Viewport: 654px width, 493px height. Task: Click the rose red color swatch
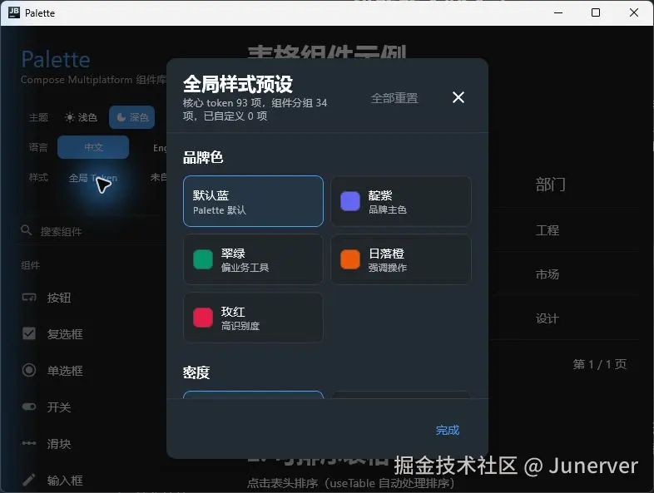pyautogui.click(x=203, y=318)
